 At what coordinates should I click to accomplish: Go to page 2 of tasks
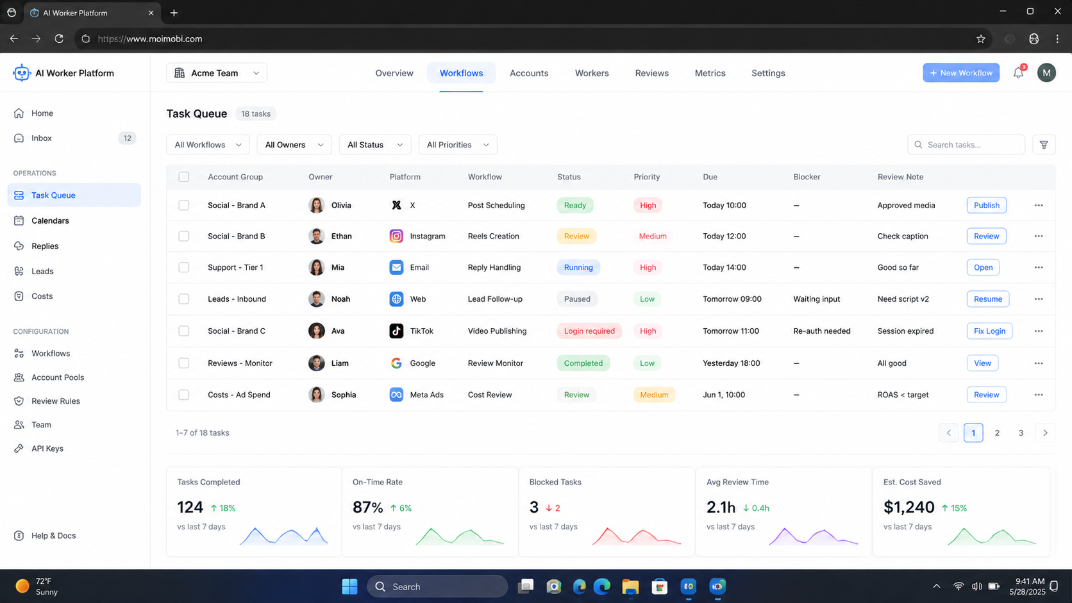tap(997, 433)
